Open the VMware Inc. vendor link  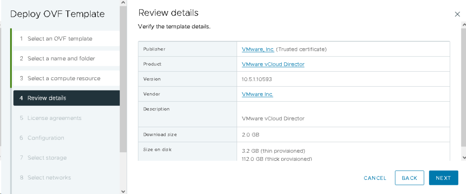point(257,94)
